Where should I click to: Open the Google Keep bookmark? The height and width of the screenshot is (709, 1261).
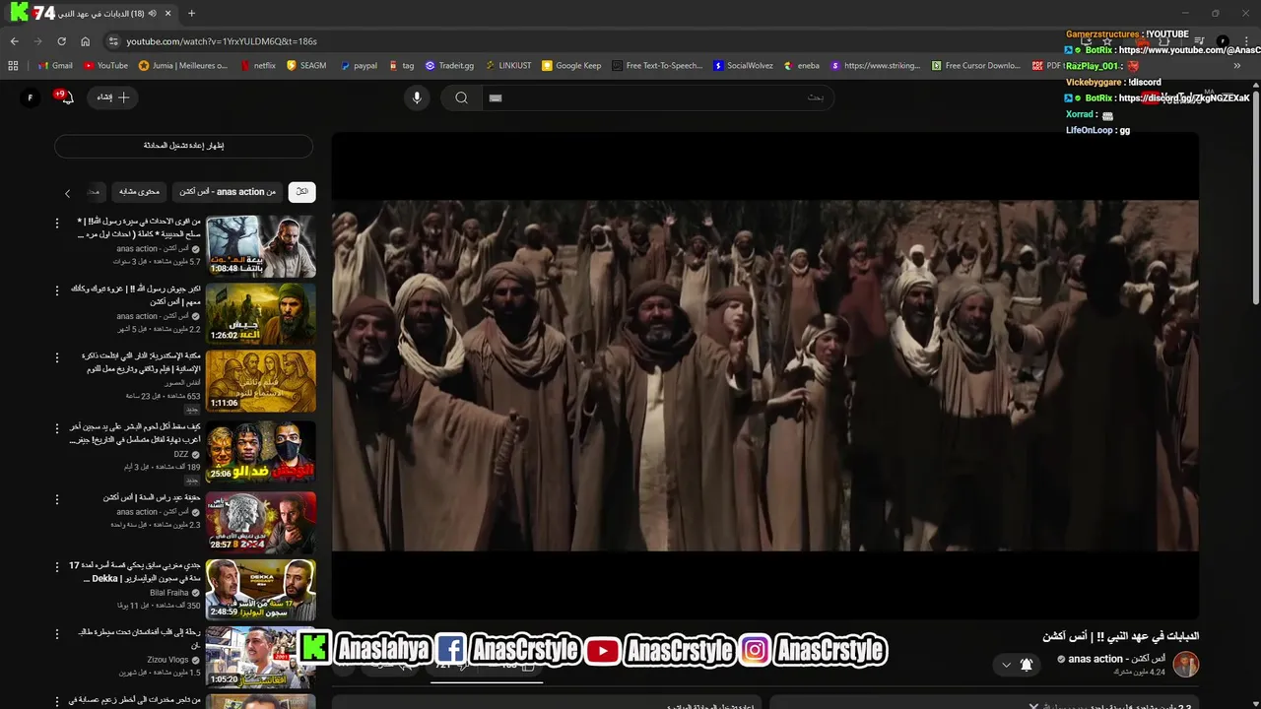tap(571, 66)
